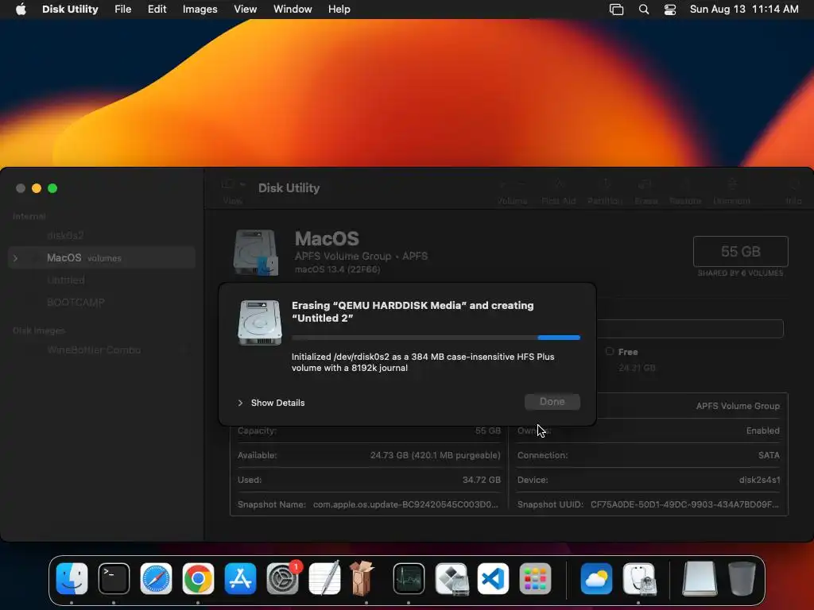Click the MacOS volume disk icon
This screenshot has width=814, height=610.
[x=255, y=253]
